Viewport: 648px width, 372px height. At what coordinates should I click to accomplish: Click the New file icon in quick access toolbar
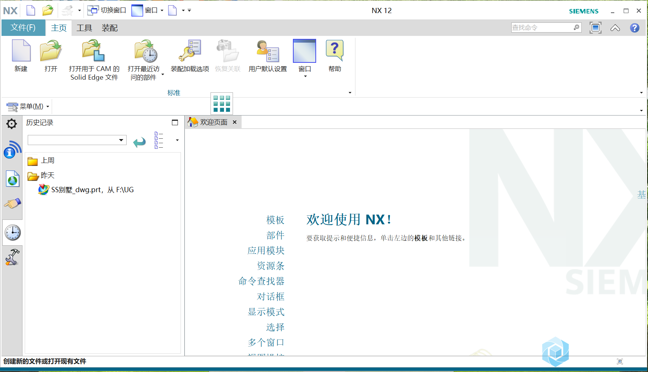[x=31, y=10]
